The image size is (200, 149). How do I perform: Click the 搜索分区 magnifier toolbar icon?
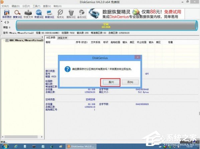tap(17, 14)
